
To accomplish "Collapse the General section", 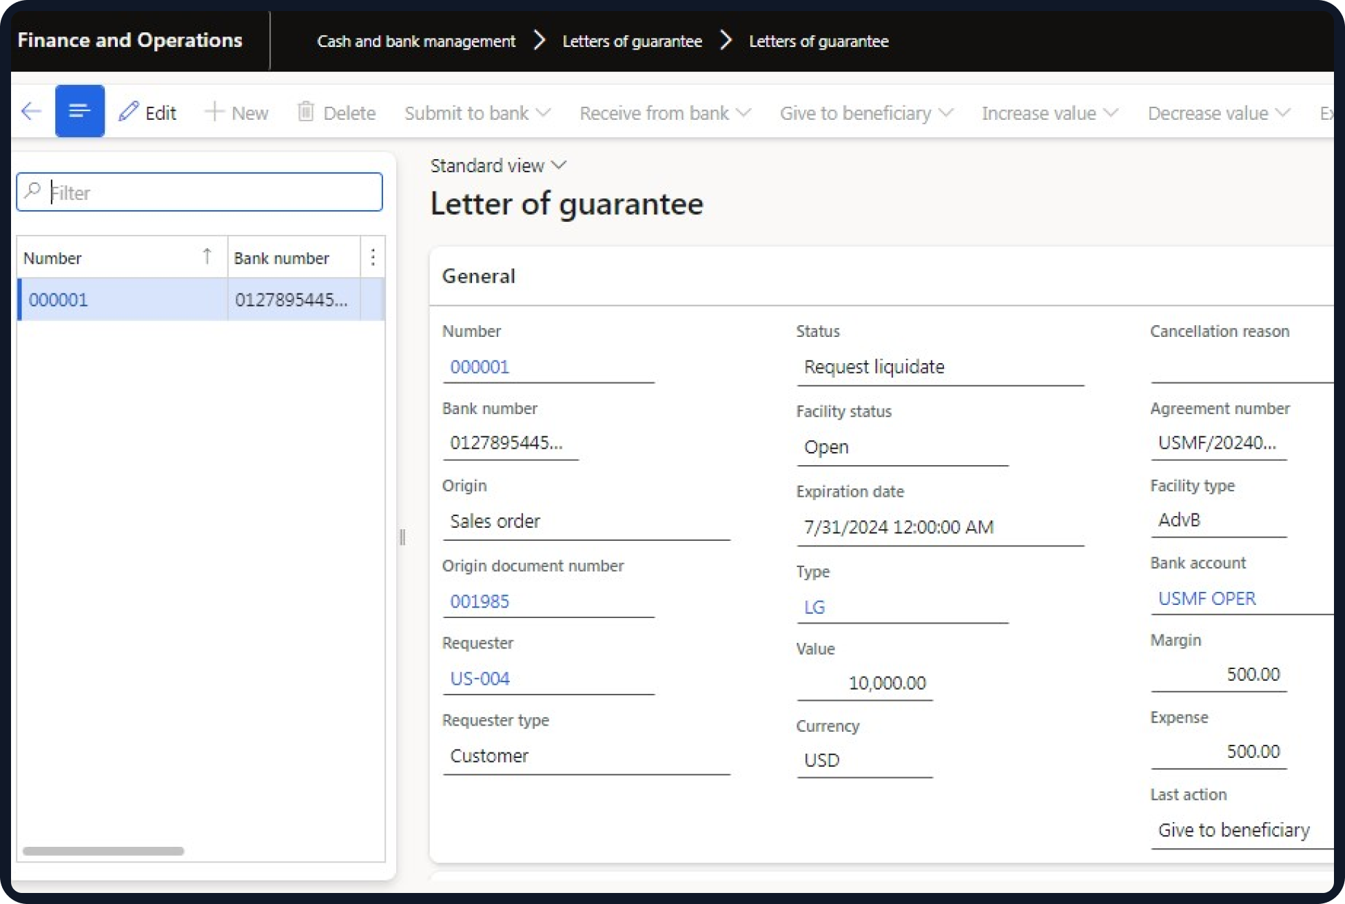I will coord(479,276).
